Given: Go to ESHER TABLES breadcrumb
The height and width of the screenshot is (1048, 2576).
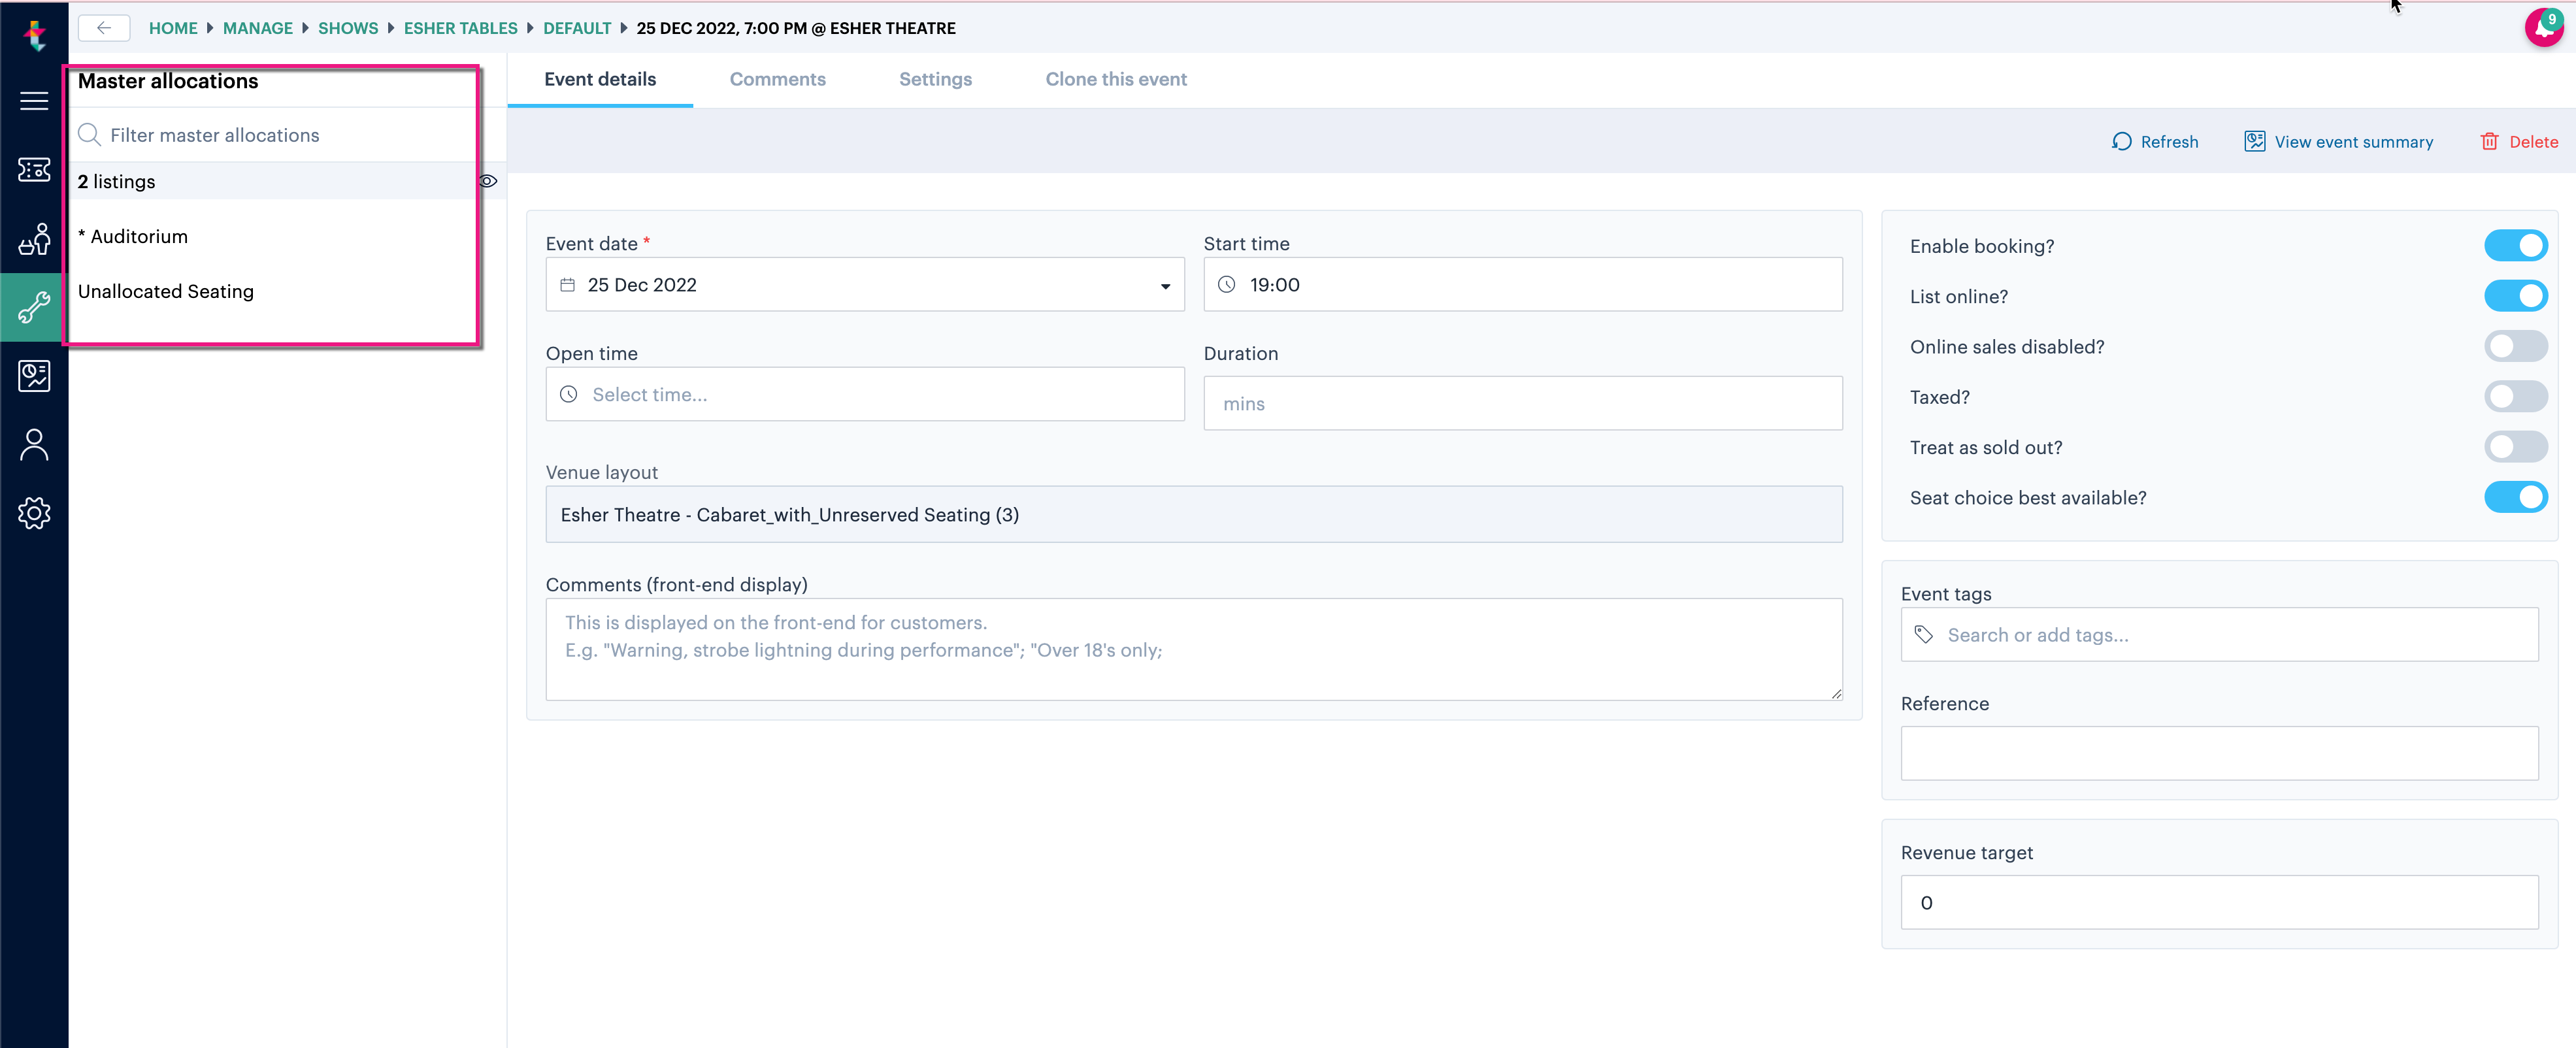Looking at the screenshot, I should click(461, 28).
